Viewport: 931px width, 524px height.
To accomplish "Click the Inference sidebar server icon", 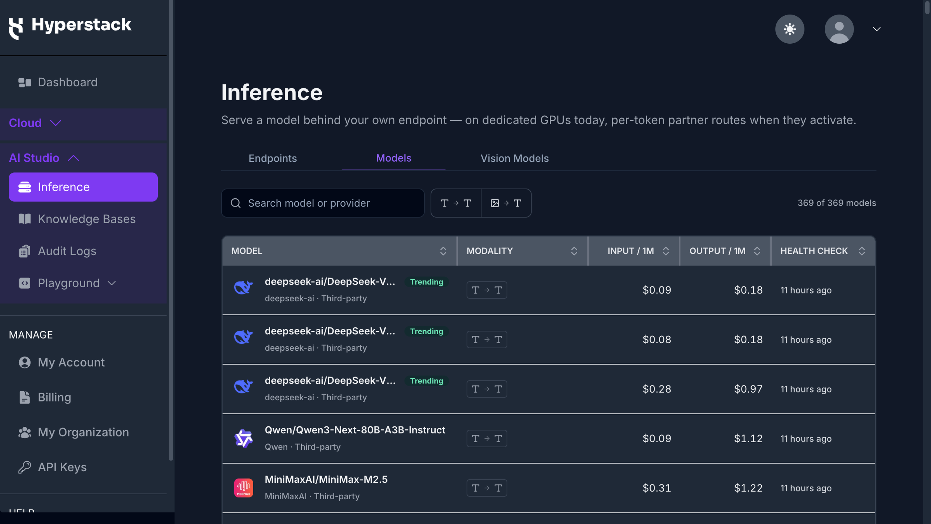I will (25, 187).
